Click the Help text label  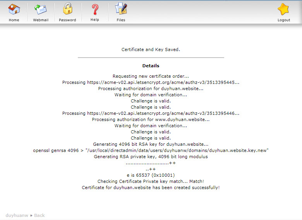point(95,20)
